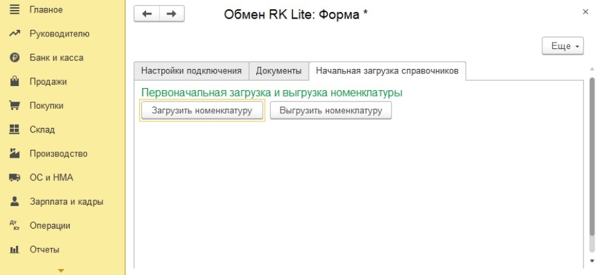Open the Отчеты menu section
The image size is (596, 275).
pyautogui.click(x=44, y=250)
